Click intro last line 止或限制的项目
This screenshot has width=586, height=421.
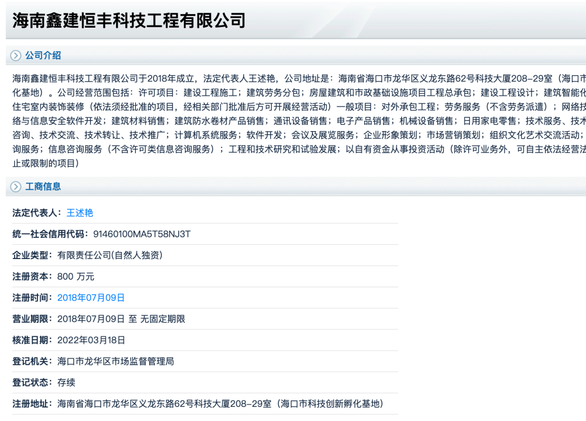tap(46, 164)
